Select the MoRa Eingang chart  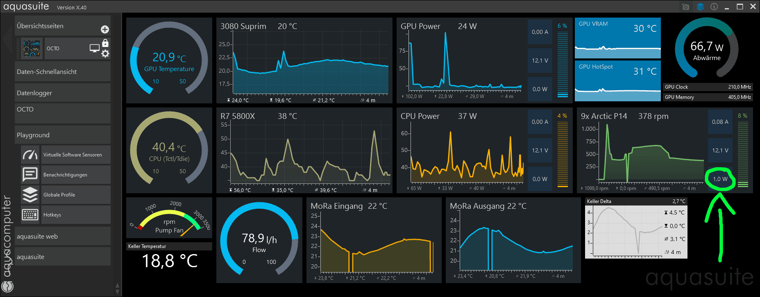click(x=374, y=240)
